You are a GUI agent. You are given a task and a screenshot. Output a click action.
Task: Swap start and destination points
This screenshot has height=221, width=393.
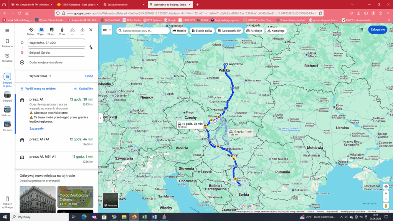point(91,47)
